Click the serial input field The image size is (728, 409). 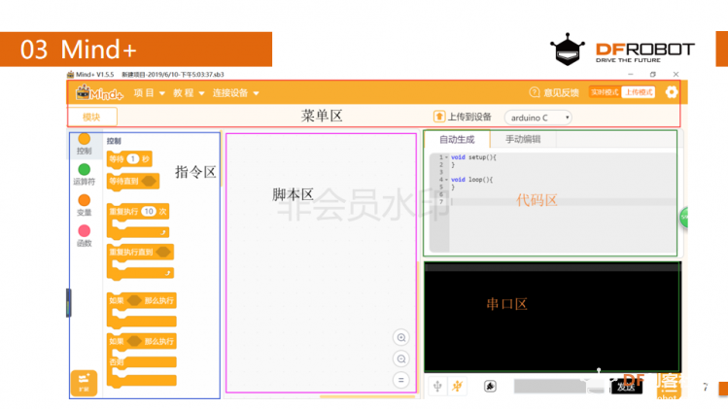[x=559, y=387]
